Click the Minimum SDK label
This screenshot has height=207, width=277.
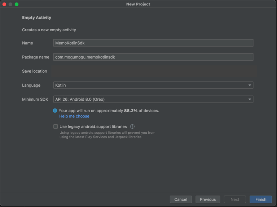(x=35, y=99)
